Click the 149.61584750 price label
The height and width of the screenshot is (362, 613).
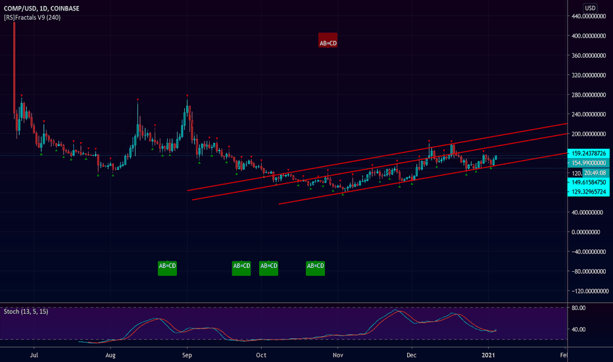coord(589,182)
